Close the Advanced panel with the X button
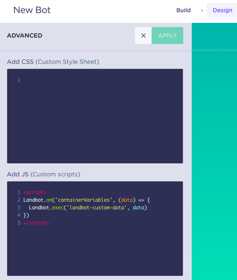 tap(143, 36)
